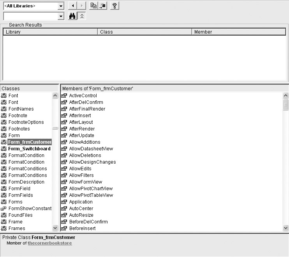The width and height of the screenshot is (289, 257).
Task: Click the Copy to Clipboard icon
Action: (x=93, y=6)
